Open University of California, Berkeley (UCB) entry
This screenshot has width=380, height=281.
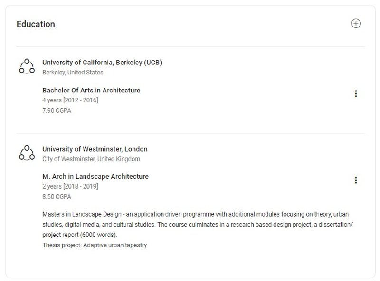(102, 63)
